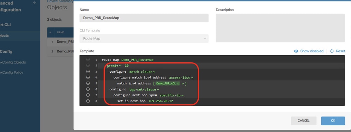Edit the sequence number 10
Screen dimensions: 351x132
127,66
